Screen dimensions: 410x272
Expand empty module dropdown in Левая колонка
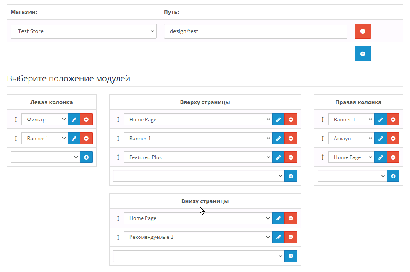[45, 157]
